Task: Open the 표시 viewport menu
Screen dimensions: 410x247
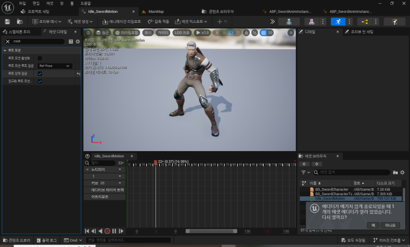Action: point(148,33)
